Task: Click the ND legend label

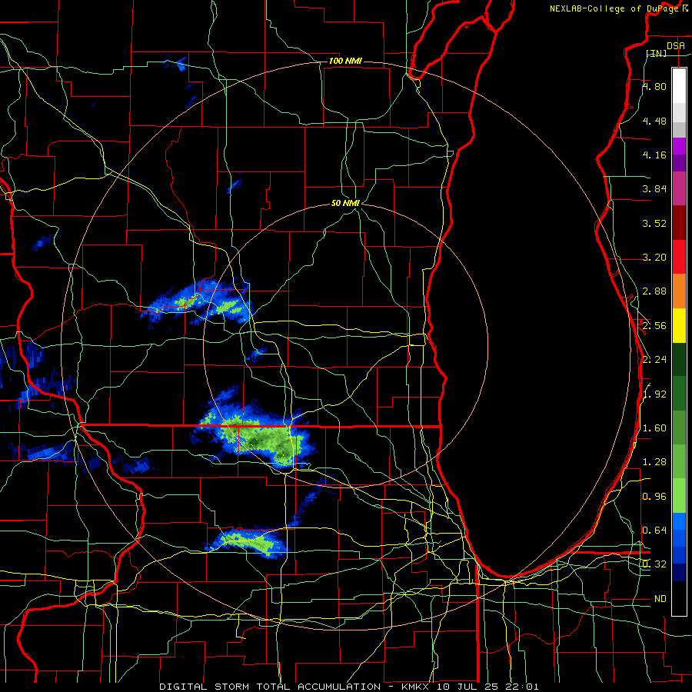Action: [x=660, y=599]
